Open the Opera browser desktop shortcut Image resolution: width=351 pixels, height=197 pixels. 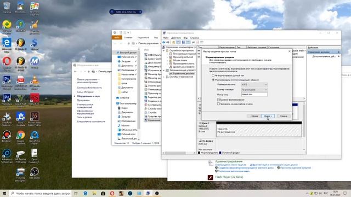click(x=7, y=63)
